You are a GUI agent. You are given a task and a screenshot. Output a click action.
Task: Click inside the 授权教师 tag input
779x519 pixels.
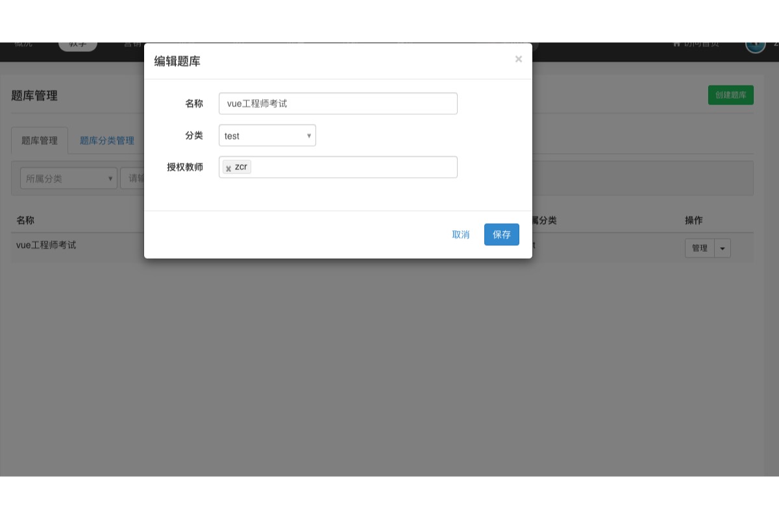[338, 167]
